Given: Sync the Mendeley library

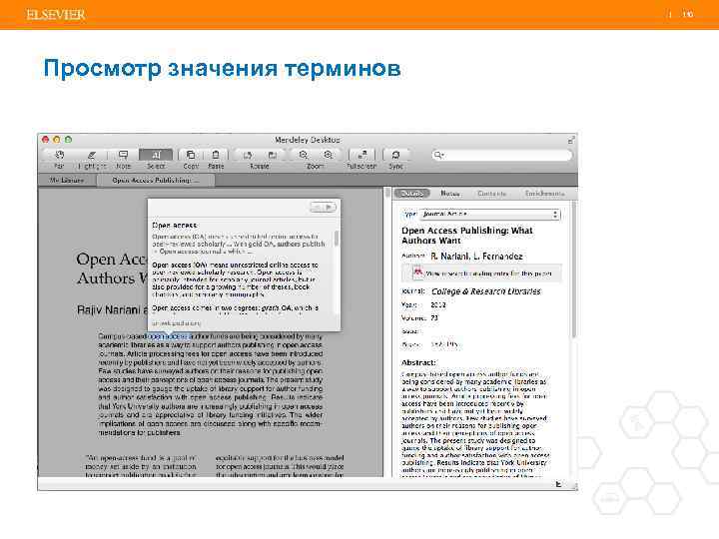Looking at the screenshot, I should (395, 155).
